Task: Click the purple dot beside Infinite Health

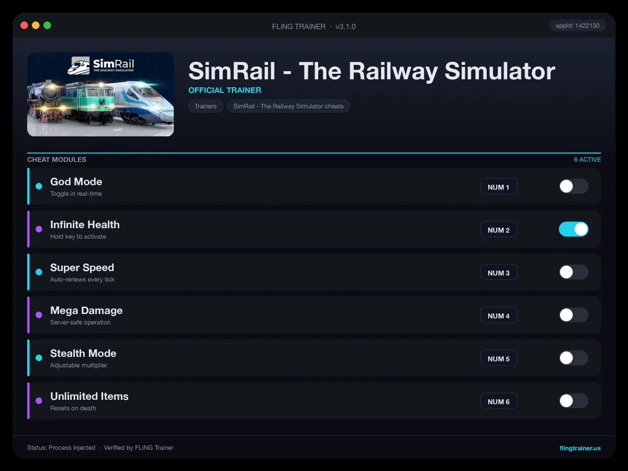Action: [x=39, y=229]
